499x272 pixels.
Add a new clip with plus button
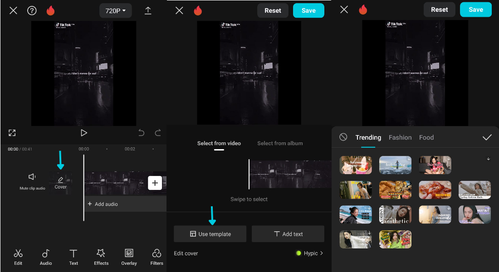(x=155, y=183)
